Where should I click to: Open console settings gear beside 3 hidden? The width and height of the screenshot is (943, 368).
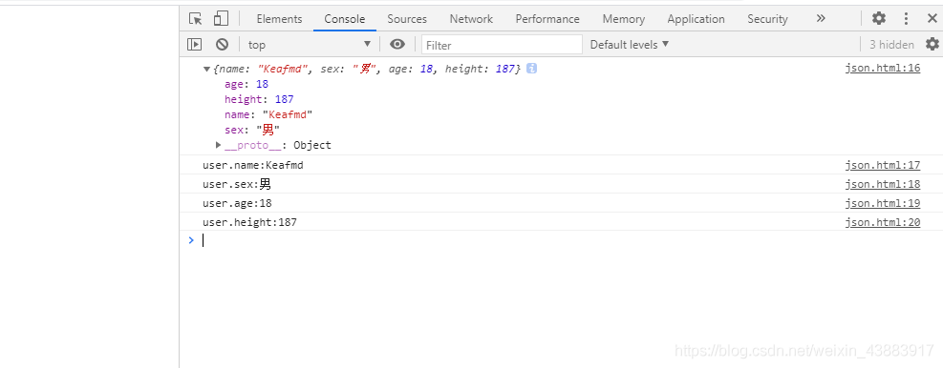pyautogui.click(x=932, y=45)
